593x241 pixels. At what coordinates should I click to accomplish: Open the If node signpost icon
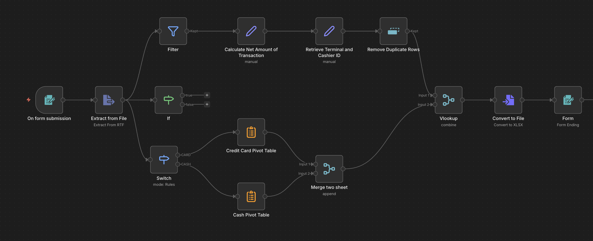169,100
